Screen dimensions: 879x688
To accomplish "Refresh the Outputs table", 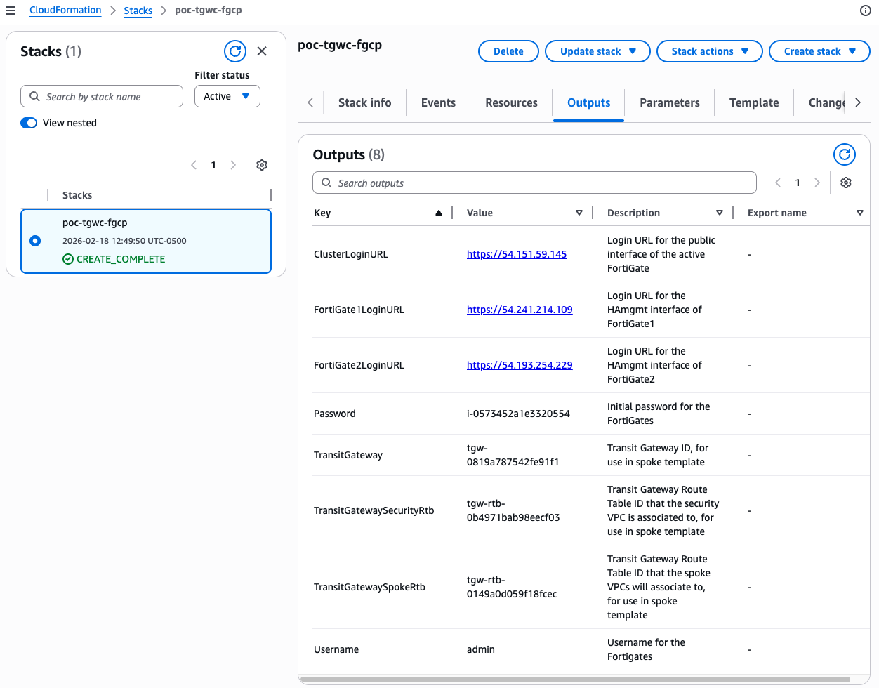I will tap(844, 154).
